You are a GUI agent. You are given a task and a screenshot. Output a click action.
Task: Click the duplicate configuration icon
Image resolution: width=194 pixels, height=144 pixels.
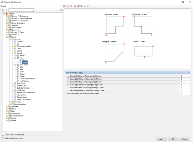tap(67, 6)
